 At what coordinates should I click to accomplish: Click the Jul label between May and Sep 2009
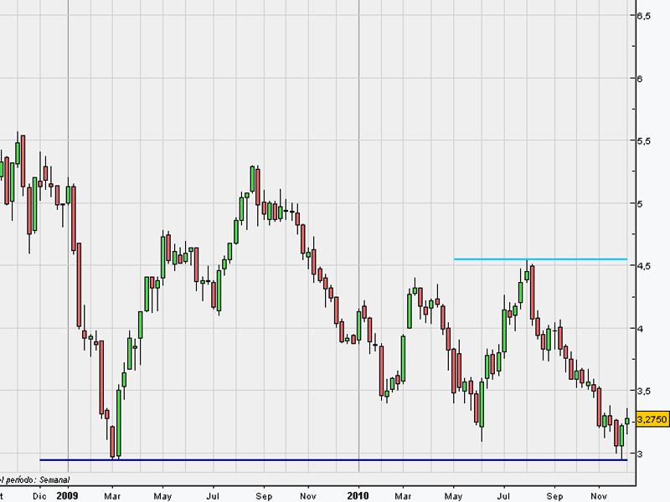click(213, 496)
